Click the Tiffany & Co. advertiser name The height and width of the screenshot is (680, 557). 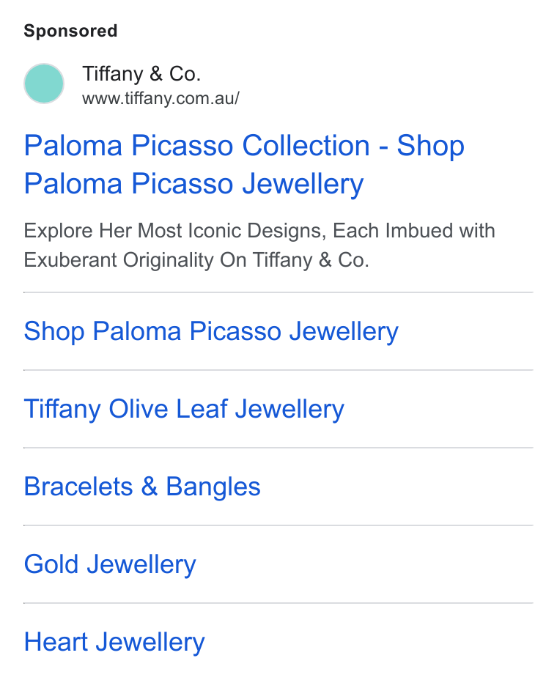(x=141, y=74)
